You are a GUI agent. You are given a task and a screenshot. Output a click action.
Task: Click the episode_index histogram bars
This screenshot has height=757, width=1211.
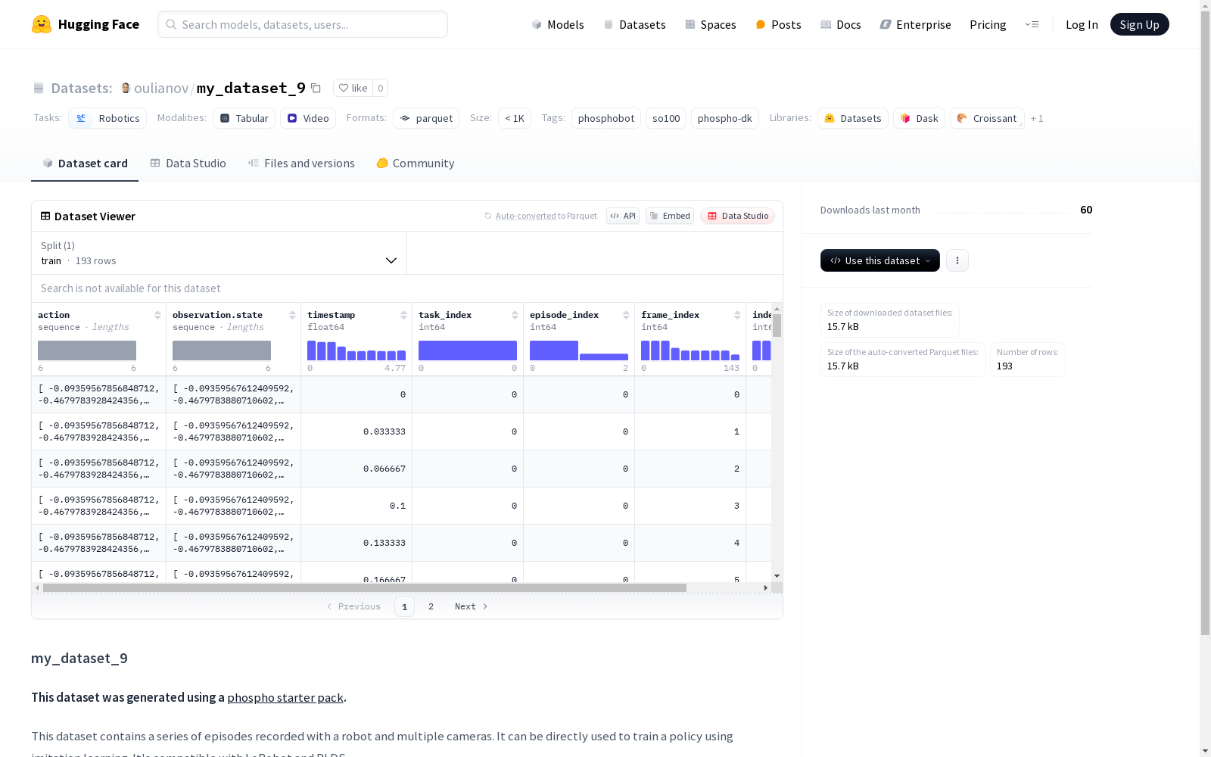(579, 350)
